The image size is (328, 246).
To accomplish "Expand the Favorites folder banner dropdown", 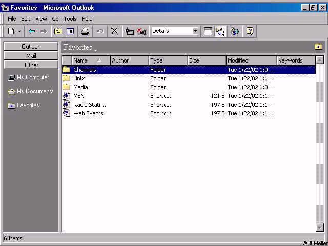I will (96, 50).
